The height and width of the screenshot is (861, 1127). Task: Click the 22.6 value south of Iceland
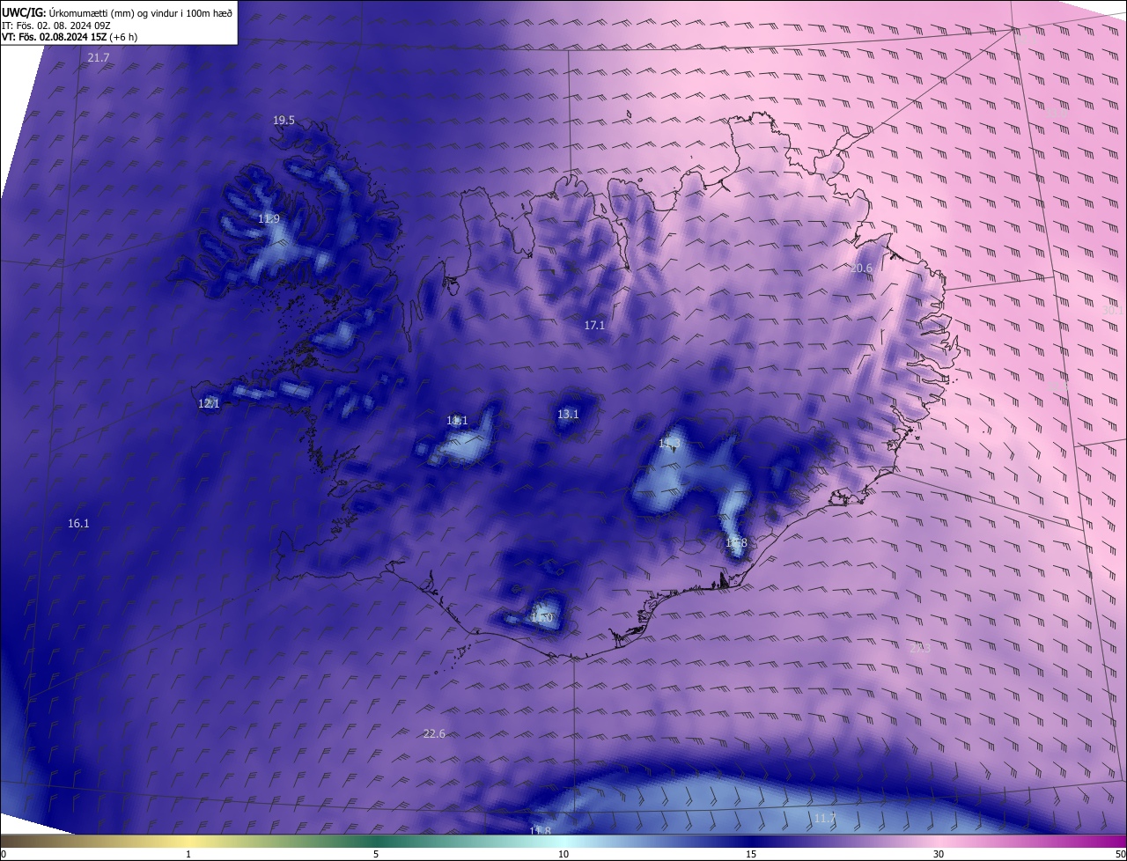click(434, 733)
